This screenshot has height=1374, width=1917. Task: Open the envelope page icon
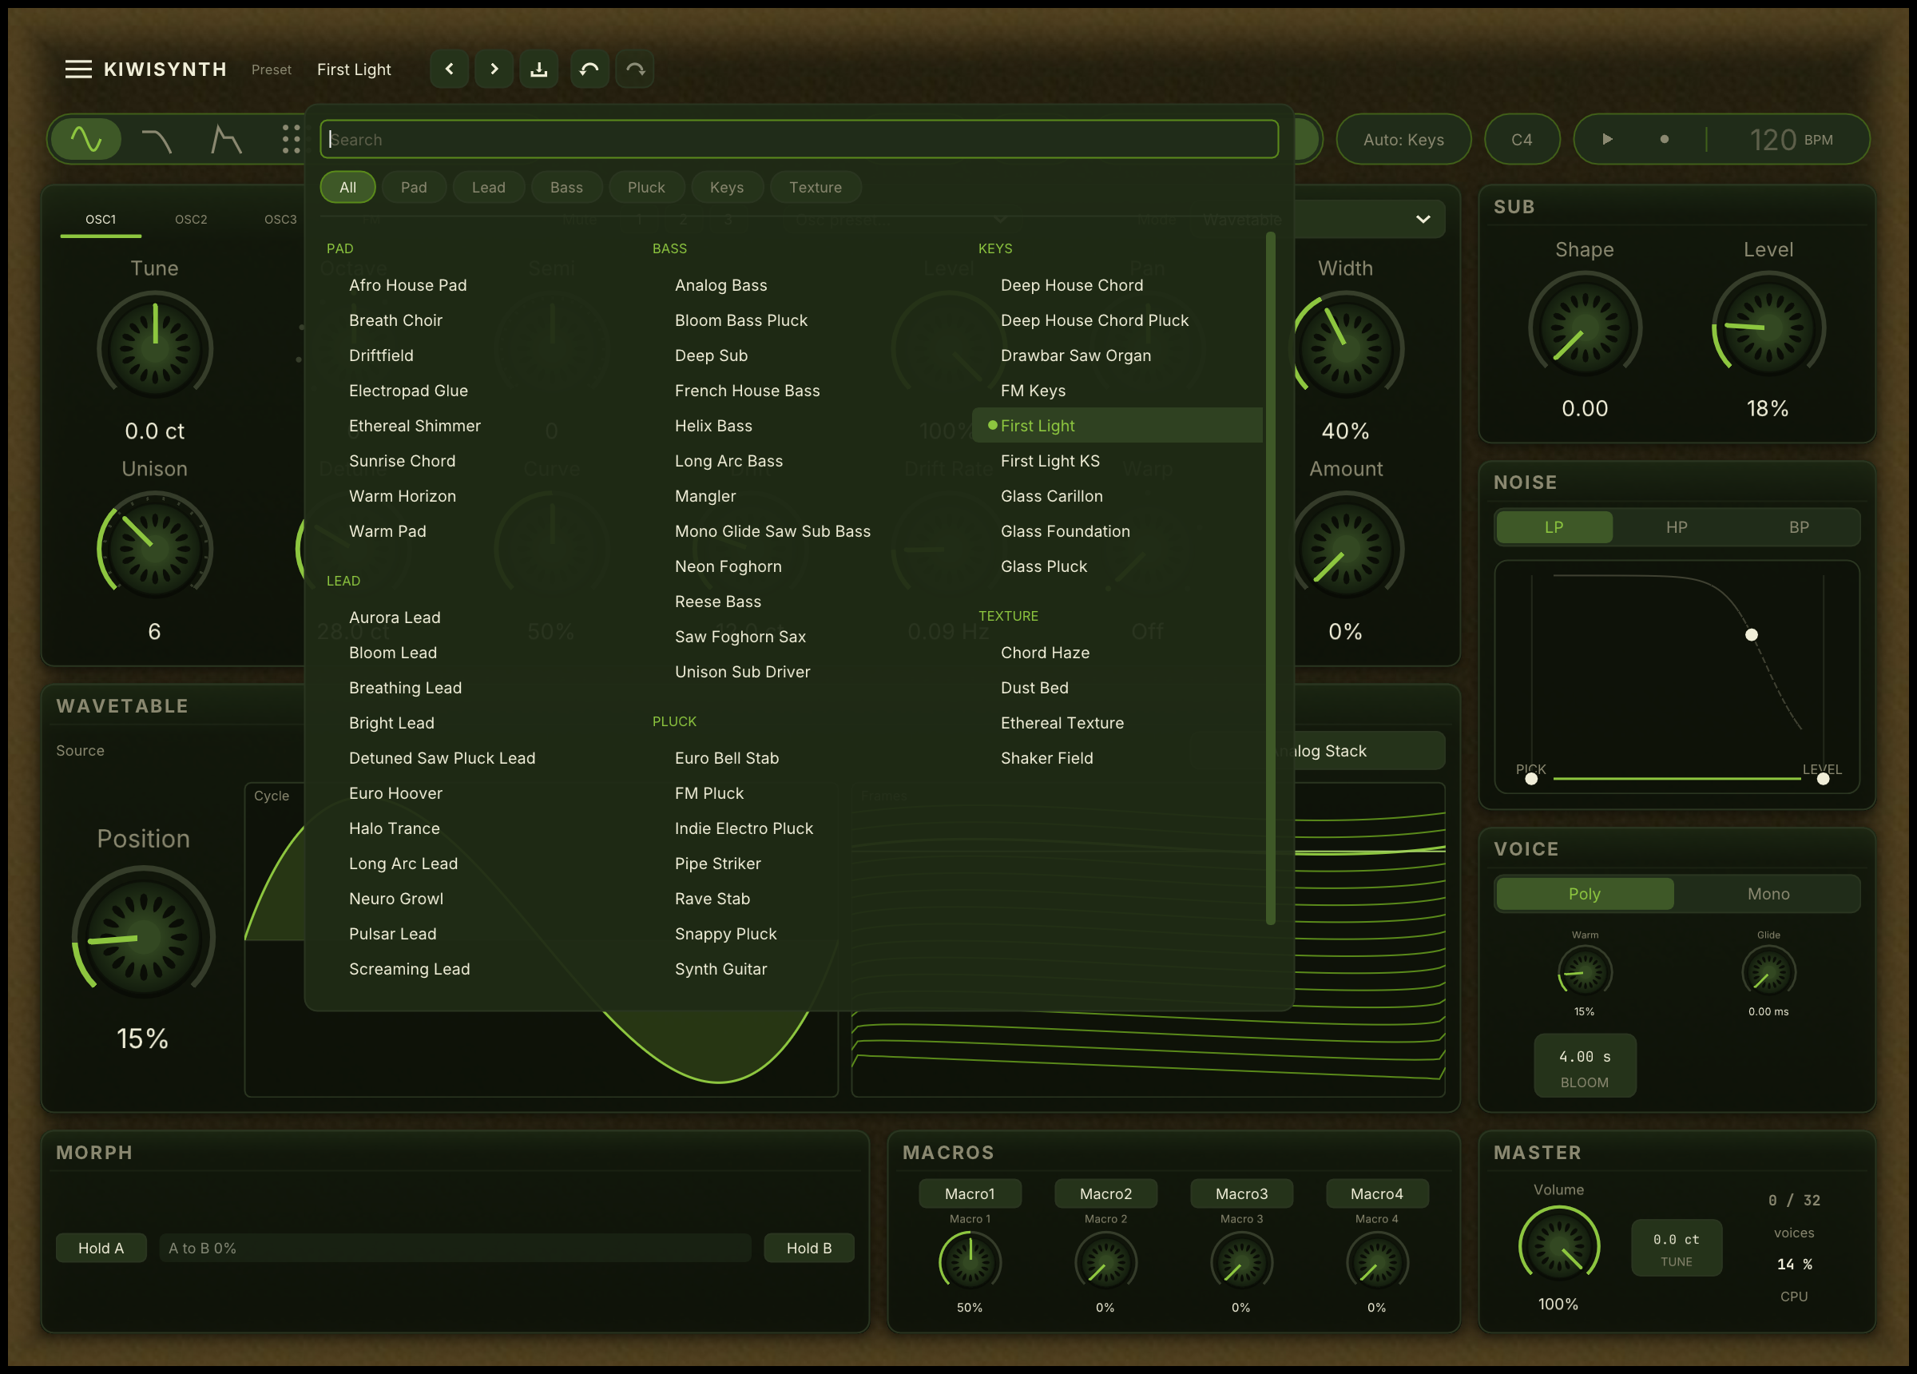[x=226, y=139]
